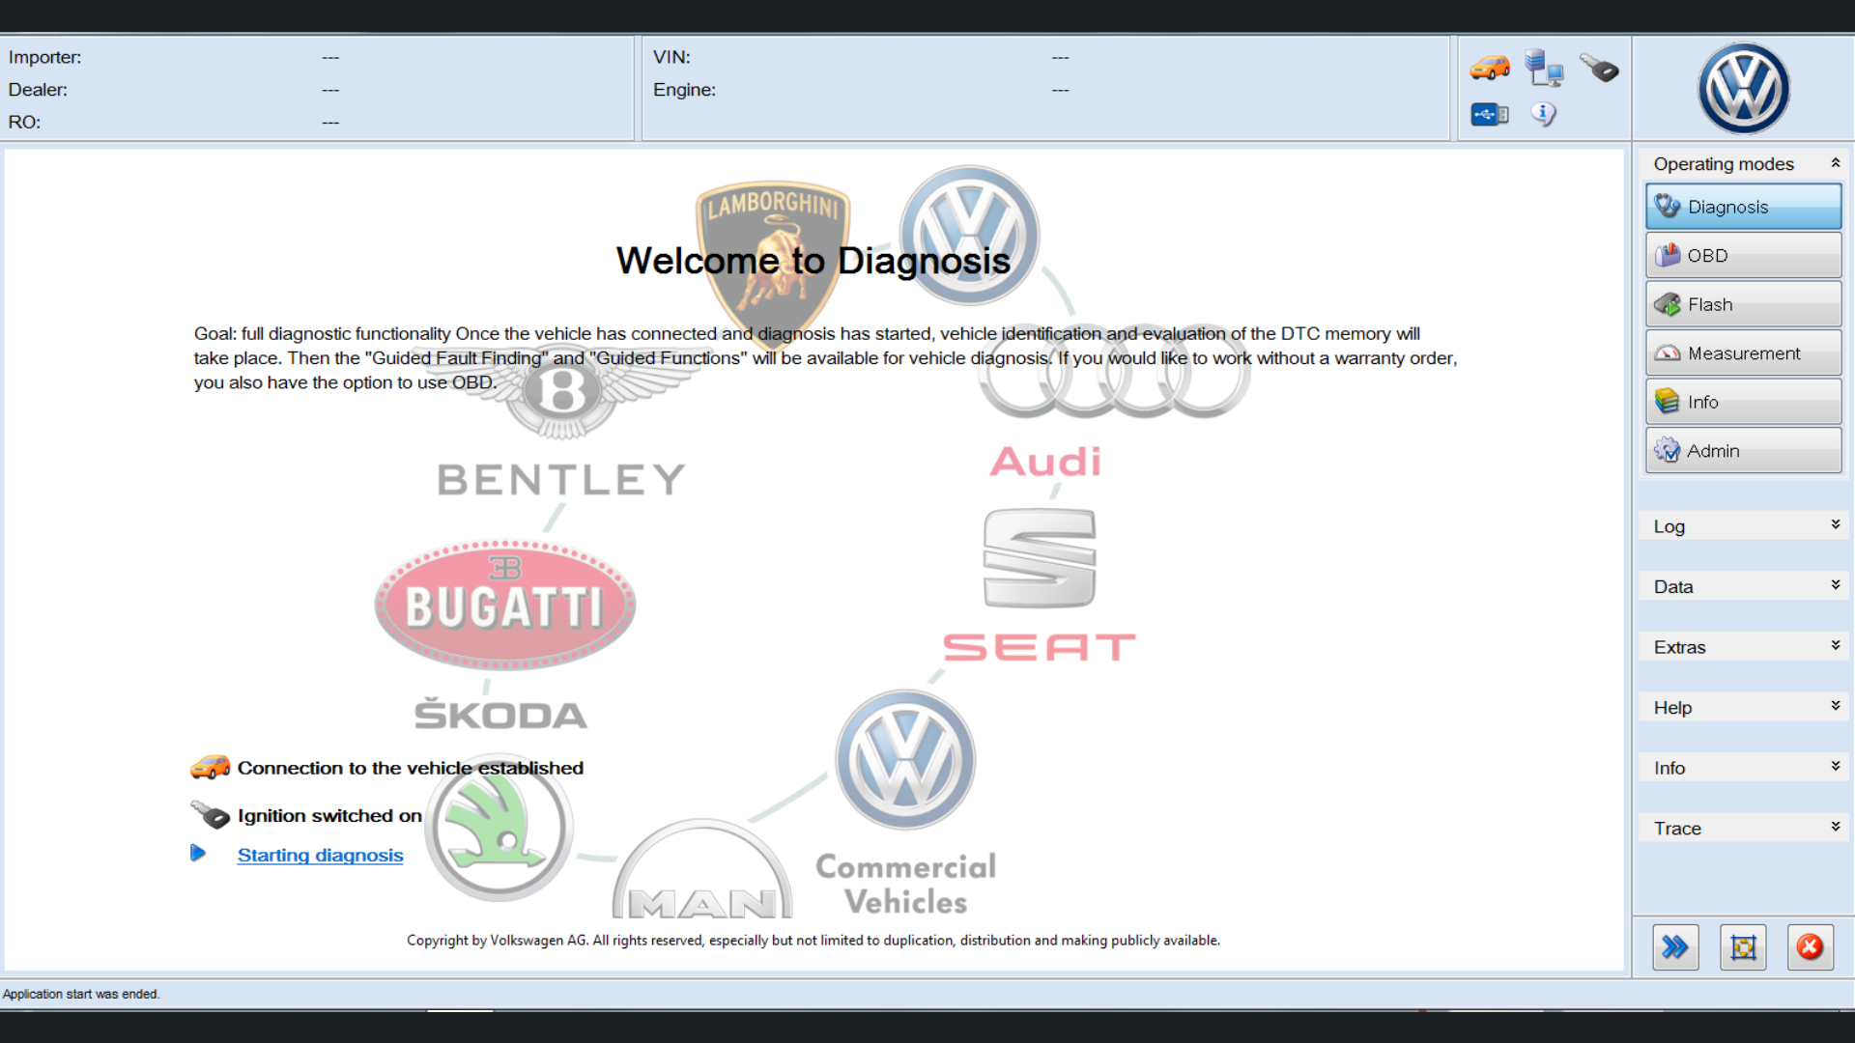Open the Flash operating mode
This screenshot has width=1855, height=1043.
click(1744, 304)
